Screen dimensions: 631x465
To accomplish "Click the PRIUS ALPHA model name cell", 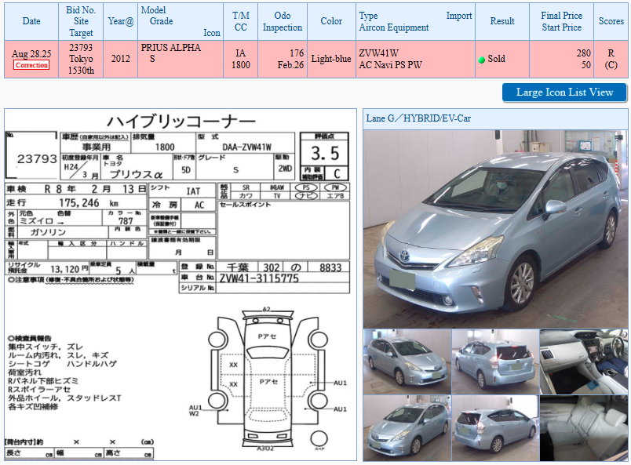I will coord(170,48).
